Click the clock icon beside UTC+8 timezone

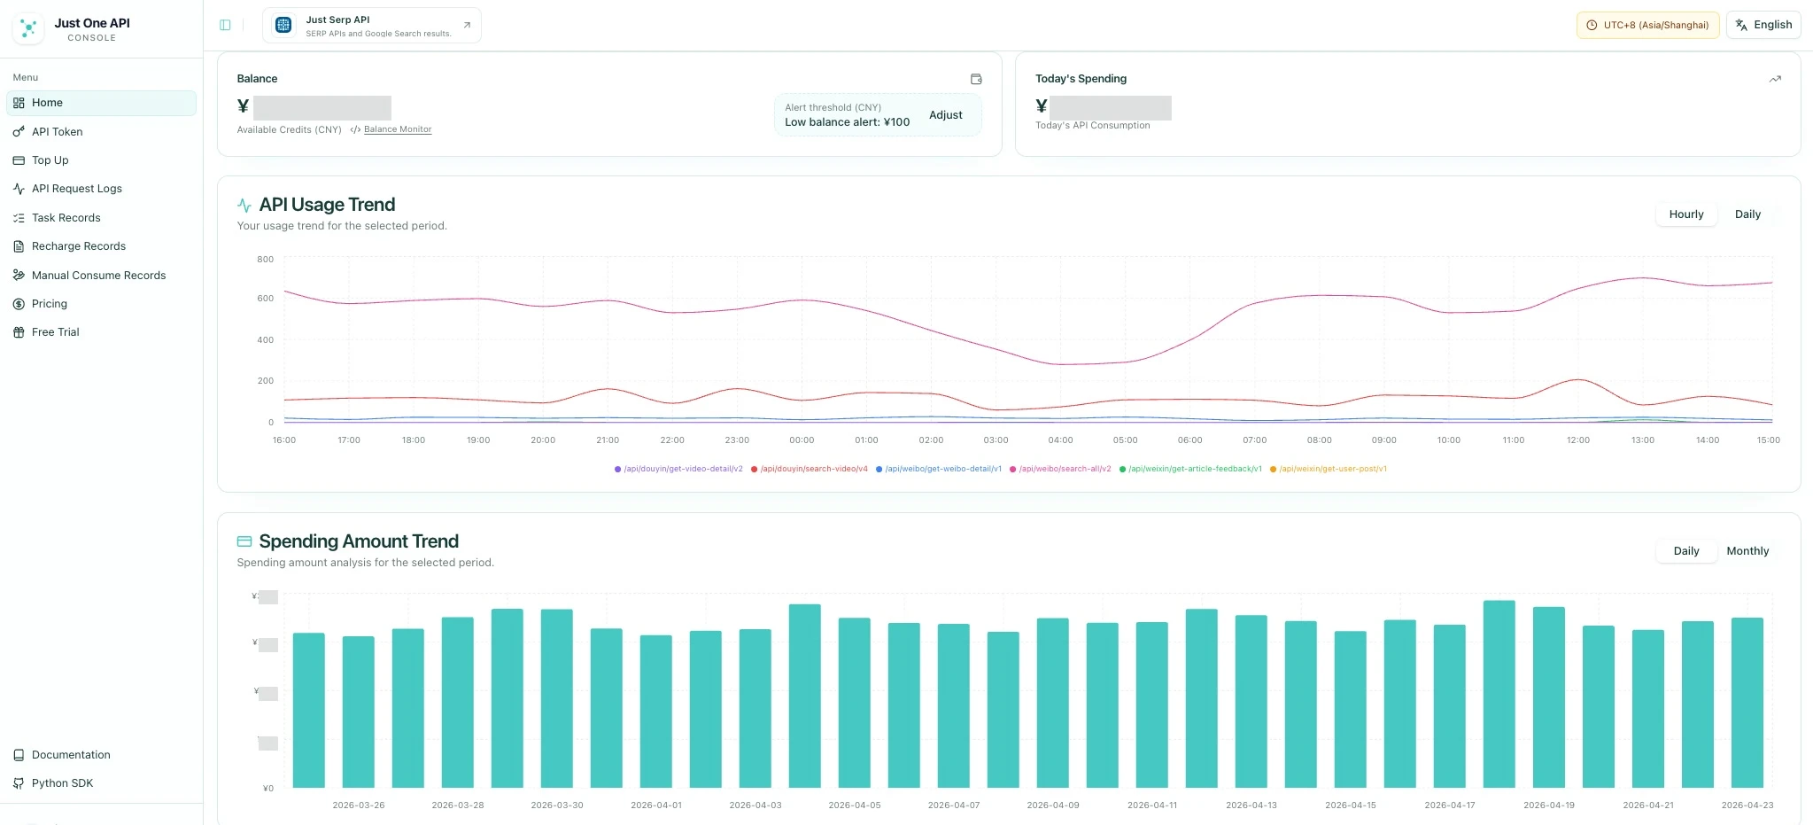point(1592,25)
